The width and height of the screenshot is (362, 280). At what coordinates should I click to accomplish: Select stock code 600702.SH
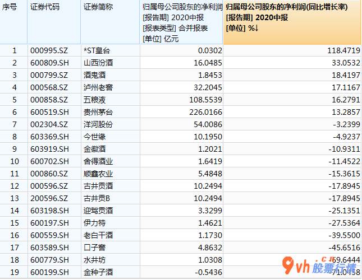pos(49,162)
